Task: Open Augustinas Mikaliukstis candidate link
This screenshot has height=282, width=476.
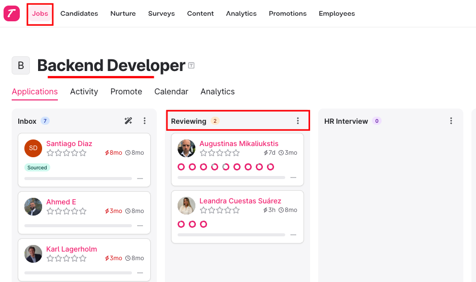Action: [239, 144]
